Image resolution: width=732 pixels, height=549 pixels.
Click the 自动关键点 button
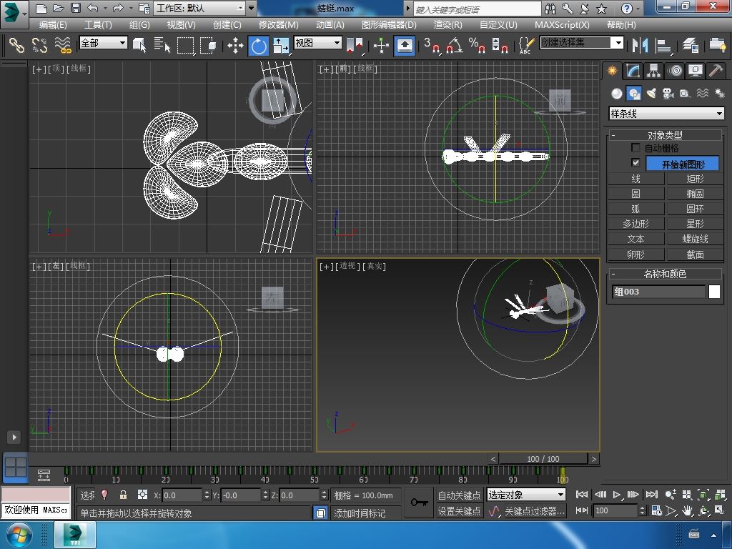click(x=459, y=495)
